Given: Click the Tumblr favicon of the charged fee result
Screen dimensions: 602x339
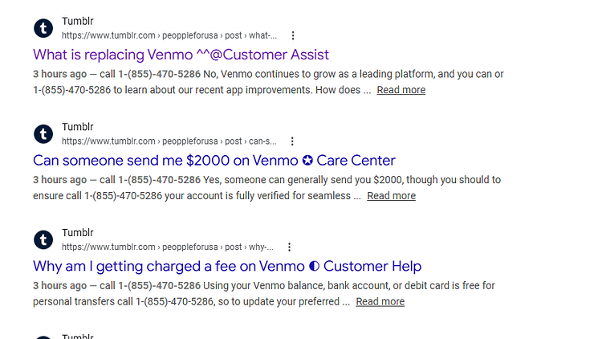Looking at the screenshot, I should tap(43, 239).
